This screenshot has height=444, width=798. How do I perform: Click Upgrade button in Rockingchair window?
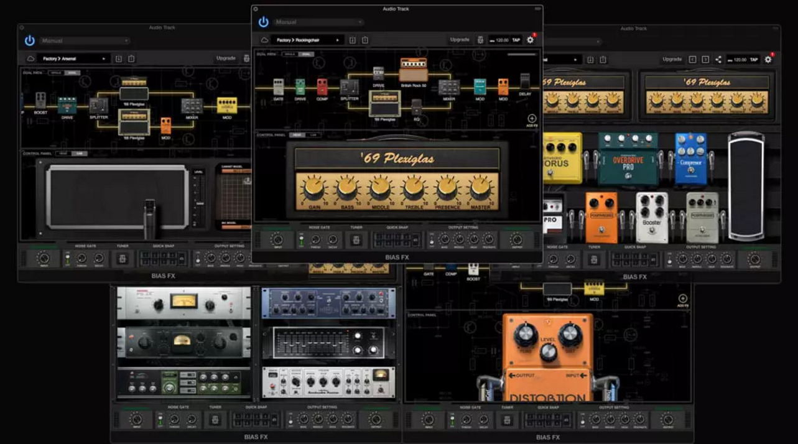click(x=460, y=40)
